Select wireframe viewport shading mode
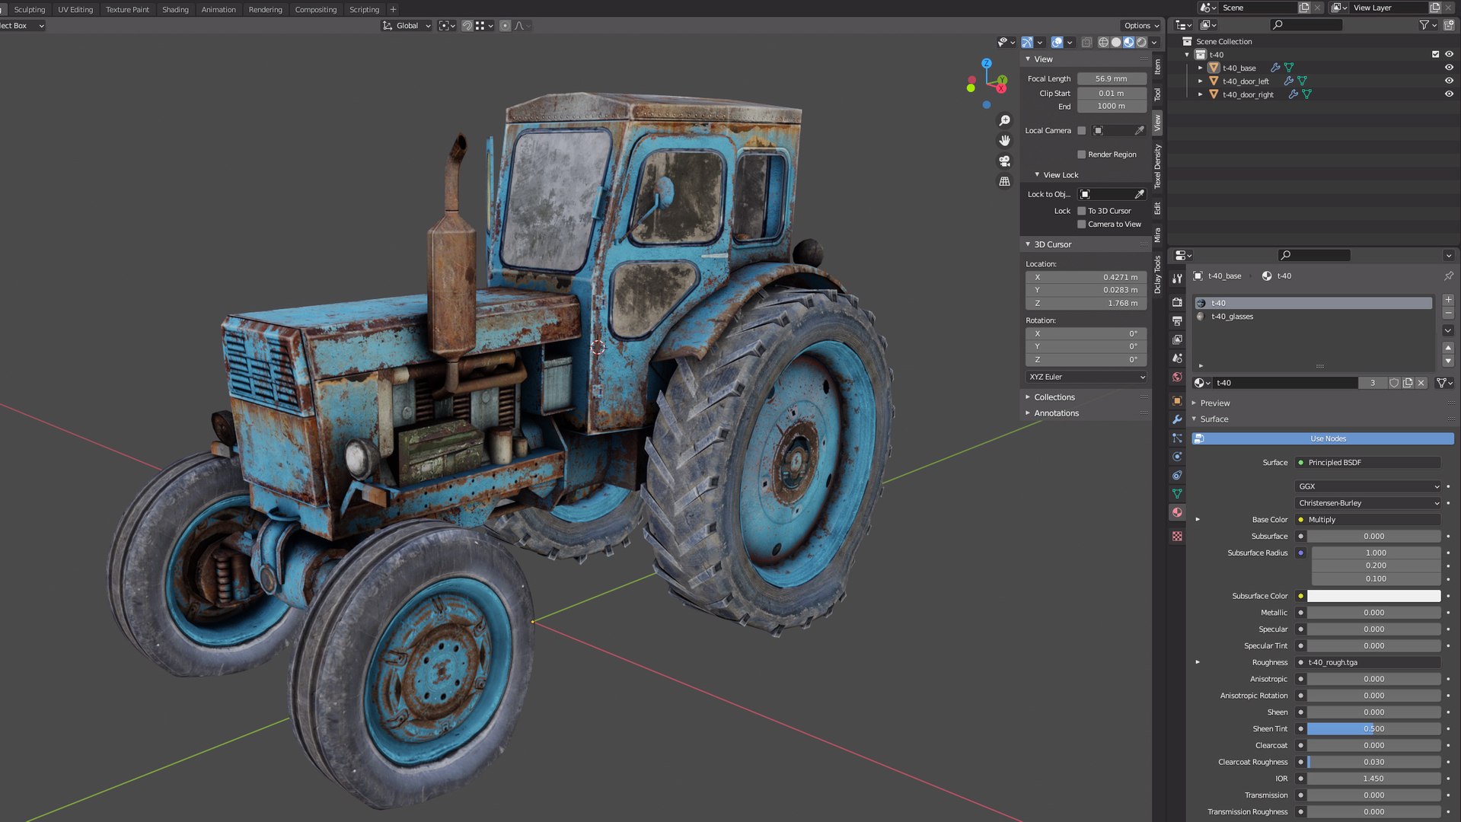 (1103, 43)
